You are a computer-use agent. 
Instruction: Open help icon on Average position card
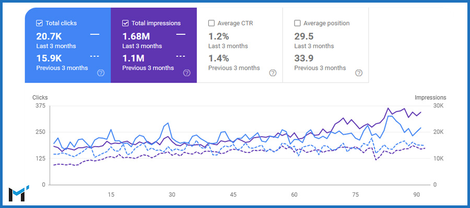pos(358,73)
